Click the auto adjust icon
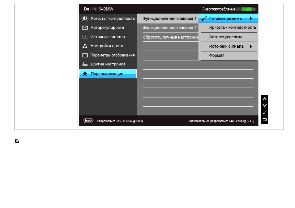This screenshot has width=295, height=208. tap(85, 28)
